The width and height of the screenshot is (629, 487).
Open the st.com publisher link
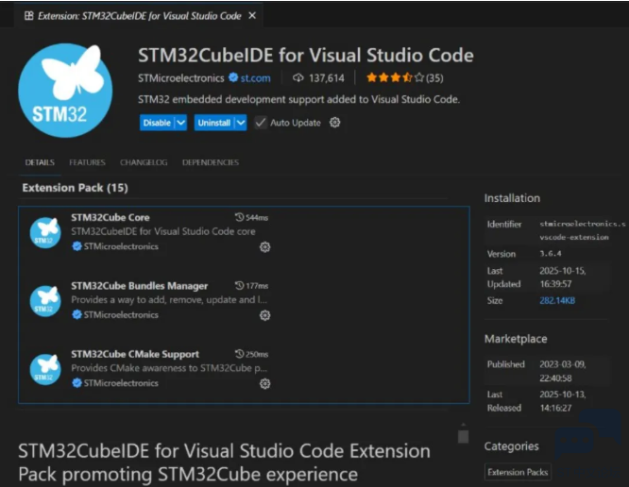tap(255, 78)
